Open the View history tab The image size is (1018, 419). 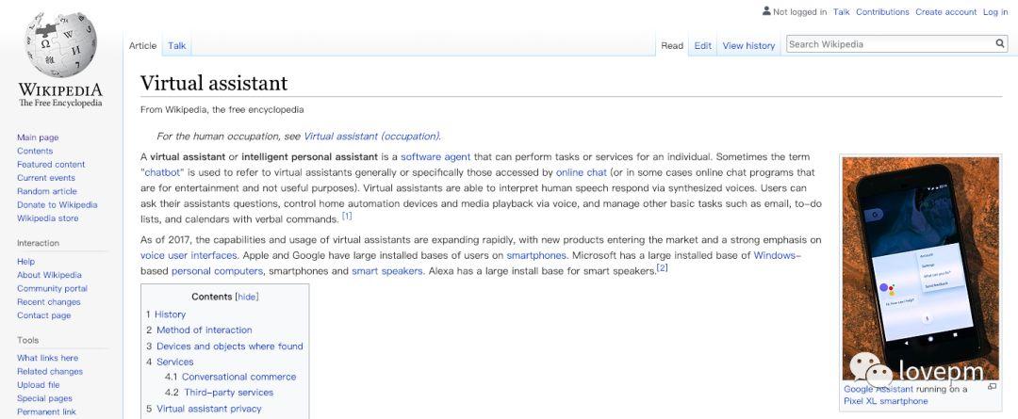point(748,45)
